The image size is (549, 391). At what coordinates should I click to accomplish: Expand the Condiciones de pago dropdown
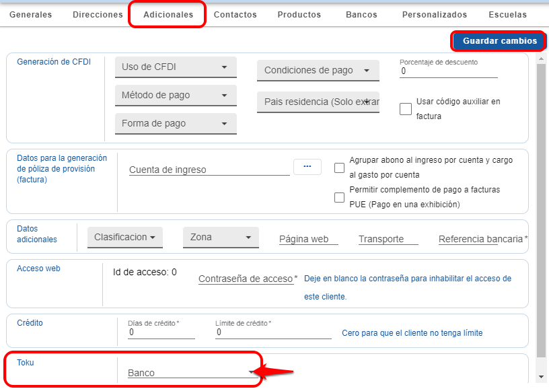click(318, 71)
